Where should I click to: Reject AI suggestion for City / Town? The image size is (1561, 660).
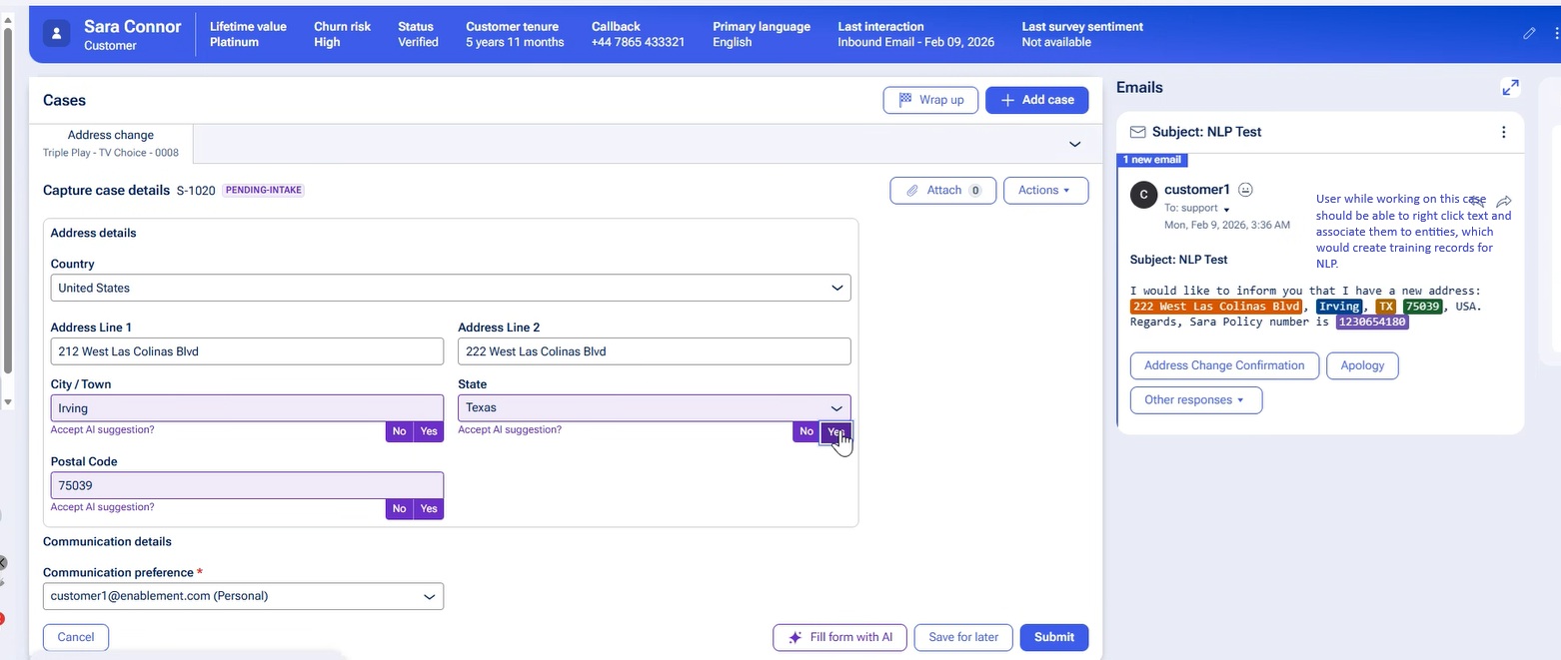[x=399, y=431]
